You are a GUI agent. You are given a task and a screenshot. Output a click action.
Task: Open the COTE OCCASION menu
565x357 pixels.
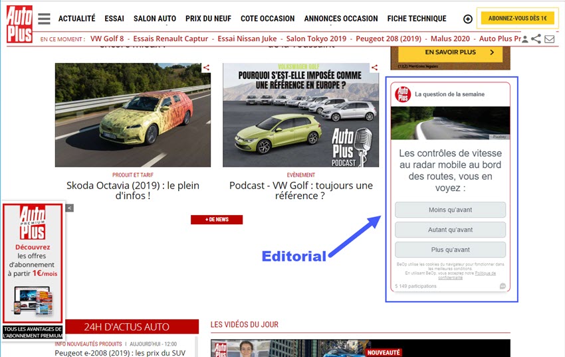[268, 19]
